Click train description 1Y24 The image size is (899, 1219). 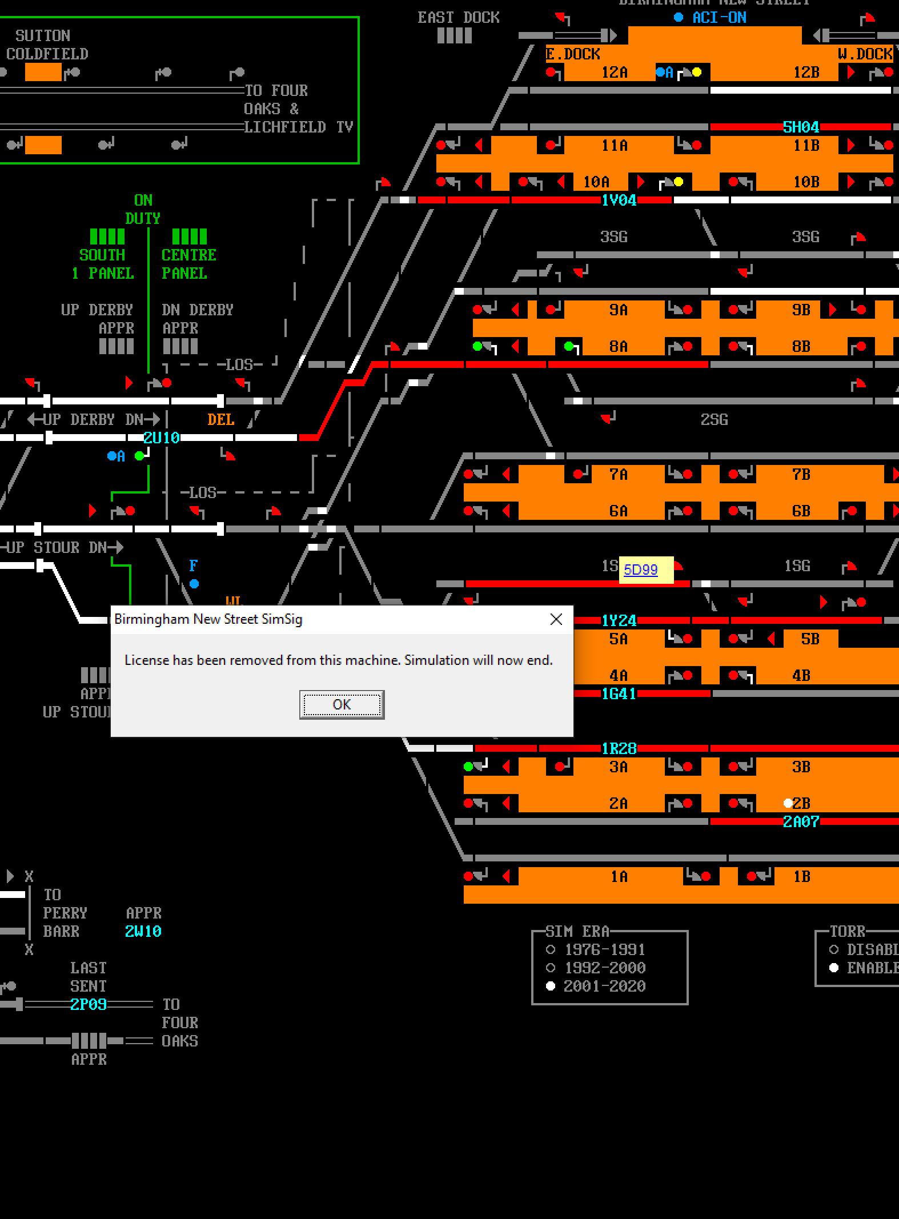(619, 620)
